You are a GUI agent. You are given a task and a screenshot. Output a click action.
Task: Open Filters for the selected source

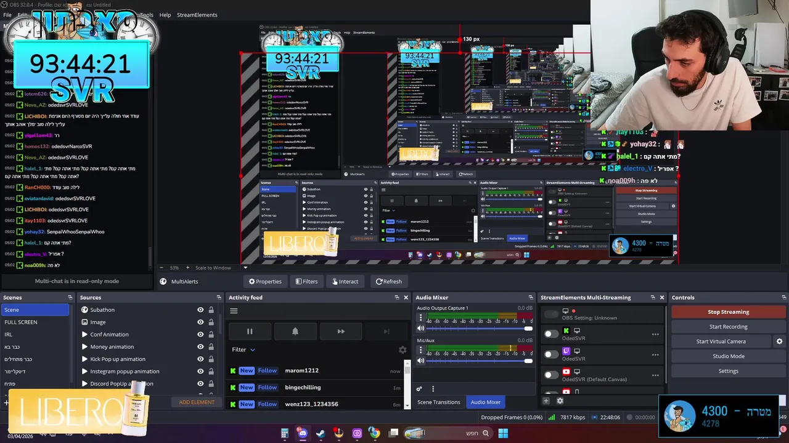[306, 281]
